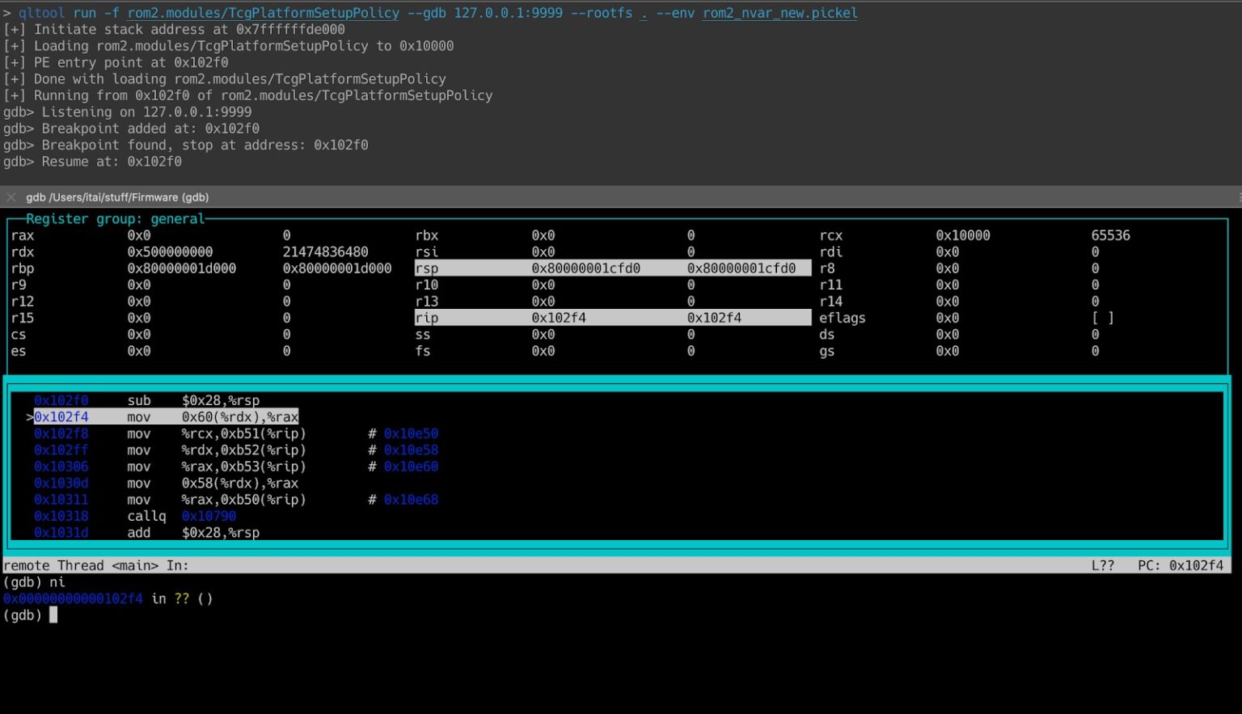Click the gdb /Users/itai/stuff/Firmware pane title
The height and width of the screenshot is (714, 1242).
117,197
